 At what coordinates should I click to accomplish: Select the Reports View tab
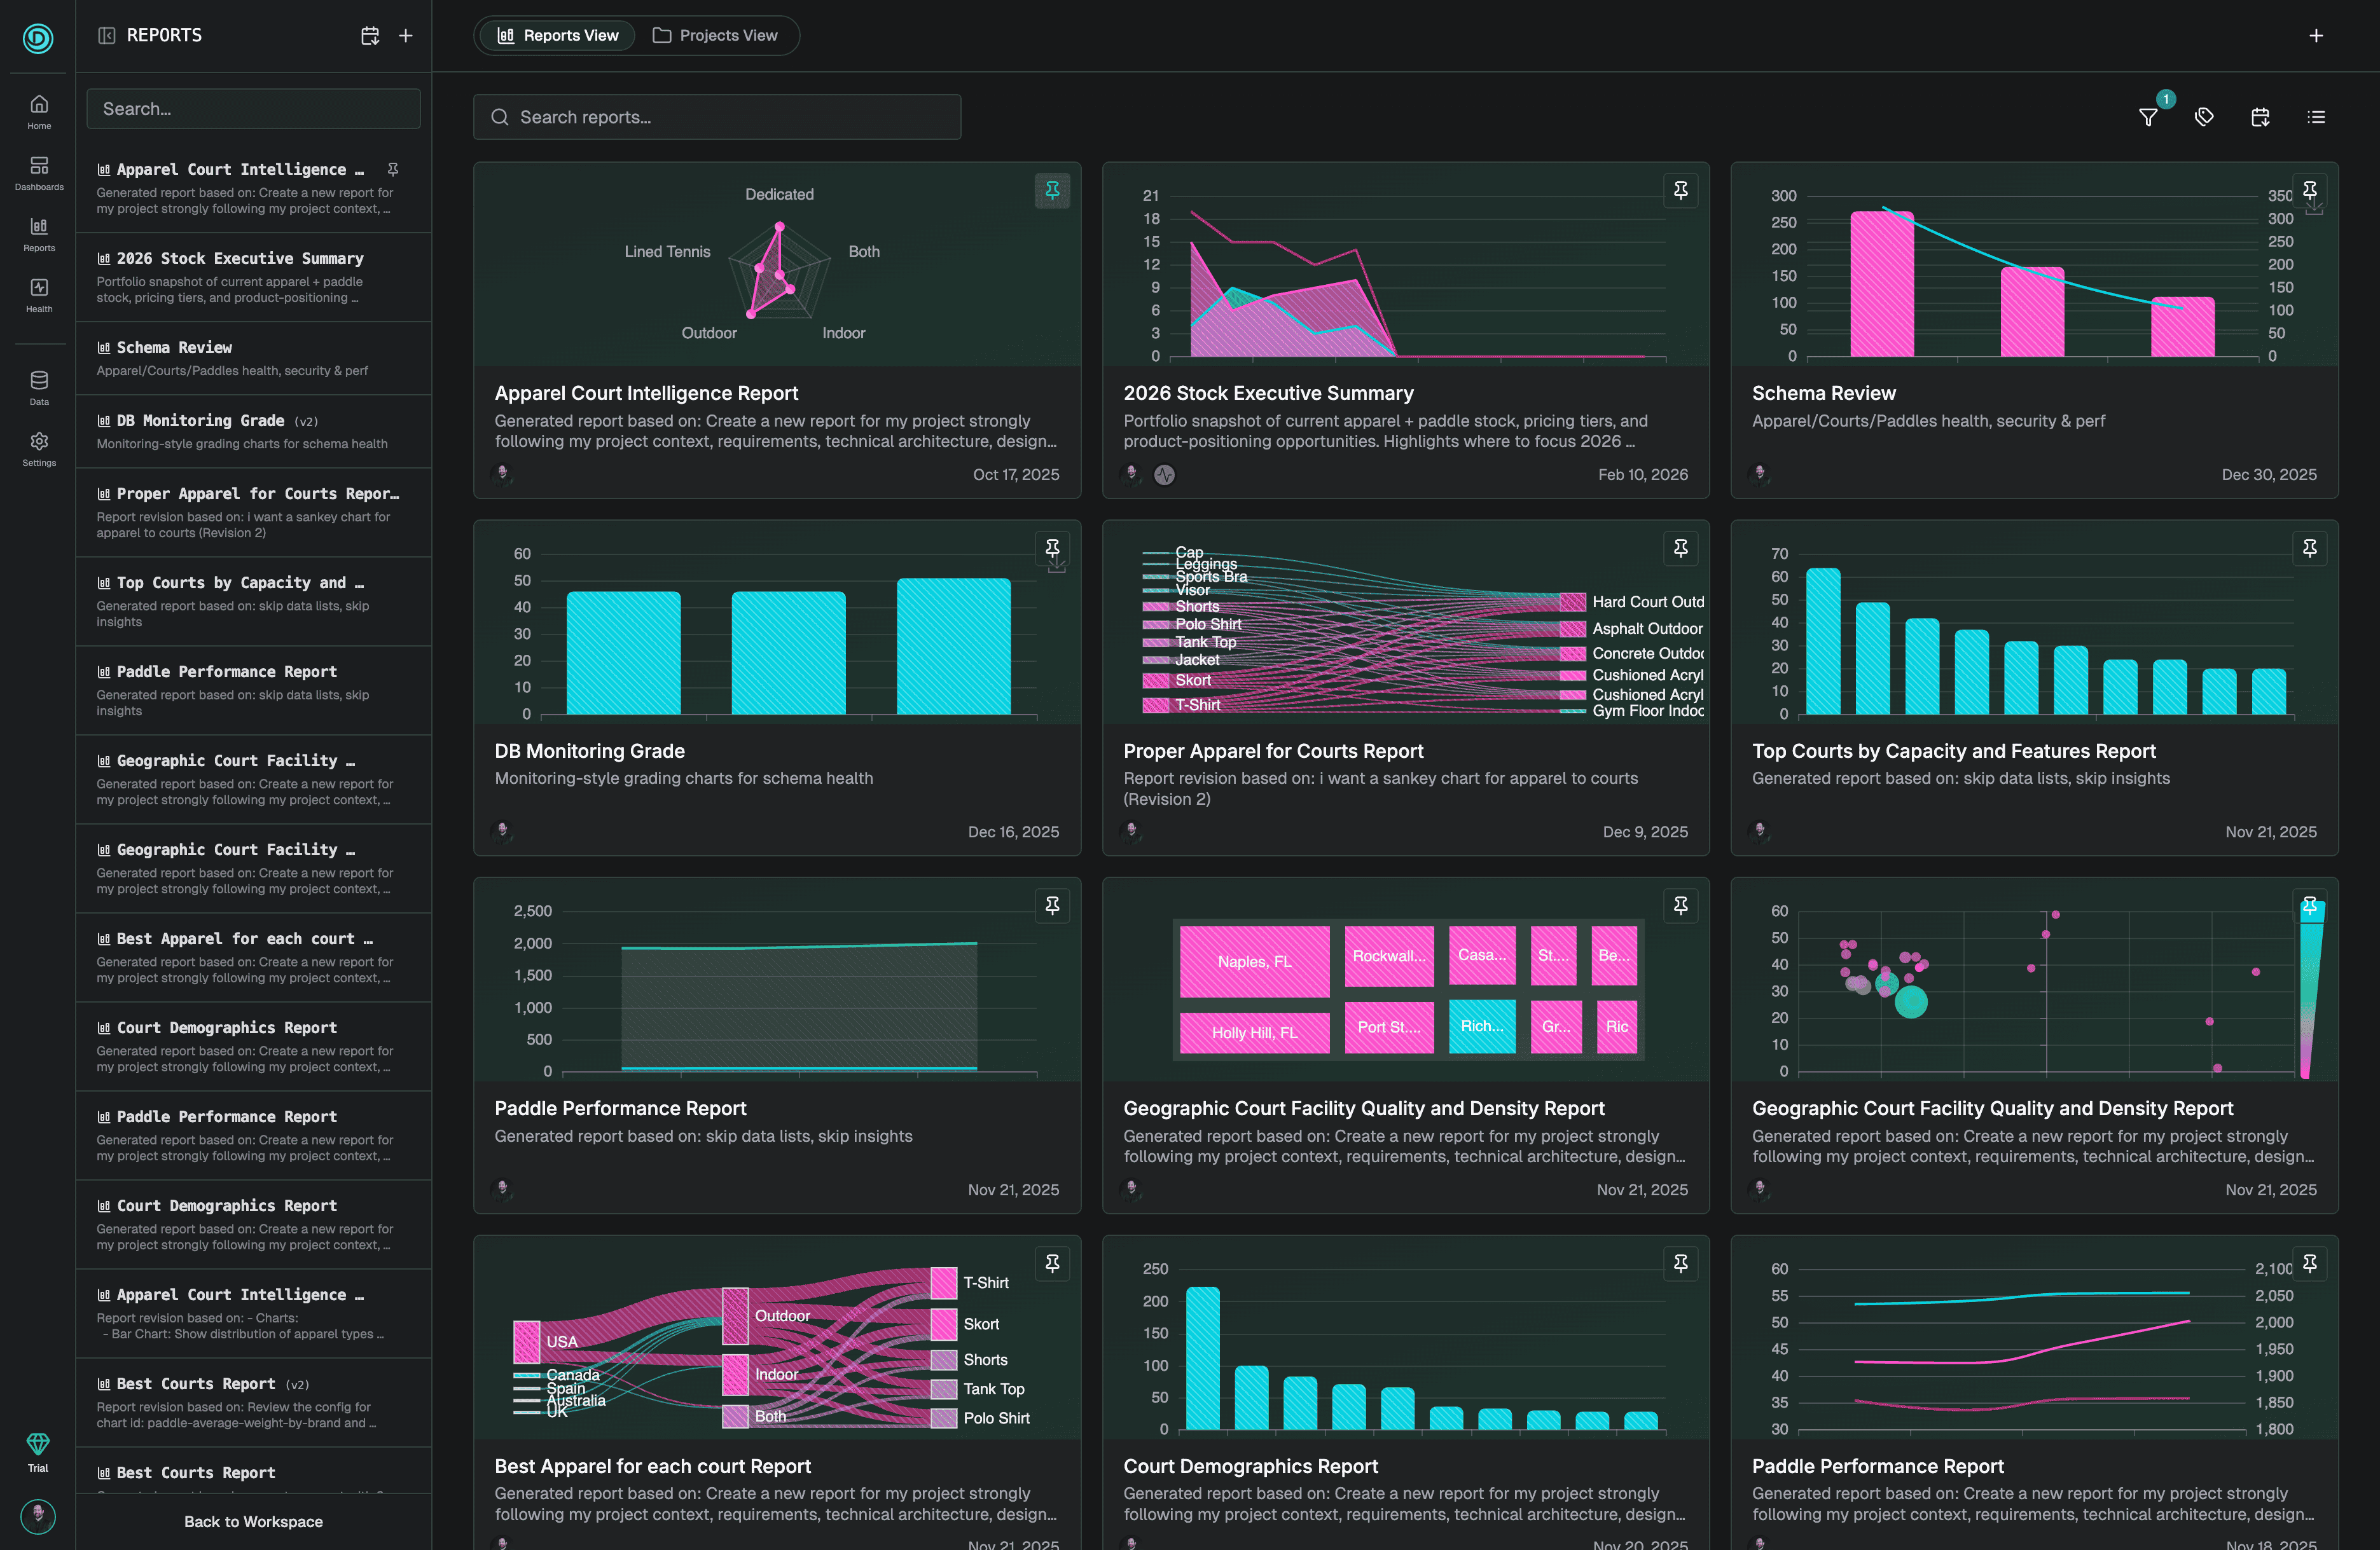558,35
